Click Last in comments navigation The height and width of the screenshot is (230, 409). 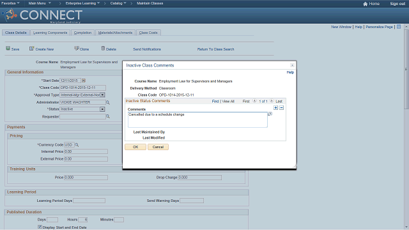coord(279,101)
